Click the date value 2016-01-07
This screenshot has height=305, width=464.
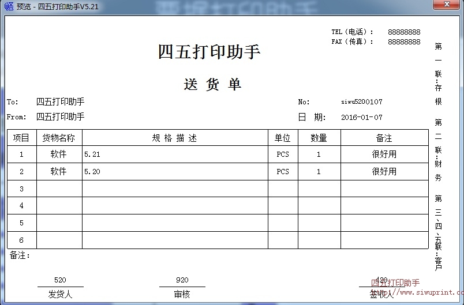click(362, 118)
